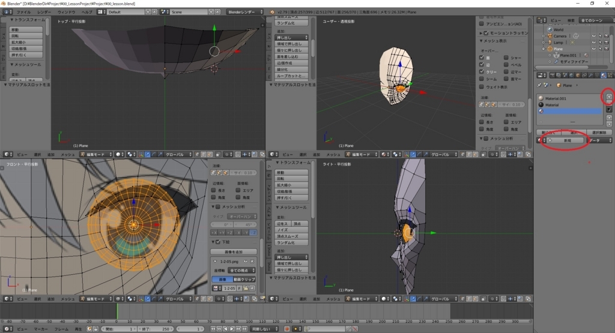This screenshot has width=615, height=333.
Task: Move material slot down arrow
Action: pyautogui.click(x=609, y=124)
